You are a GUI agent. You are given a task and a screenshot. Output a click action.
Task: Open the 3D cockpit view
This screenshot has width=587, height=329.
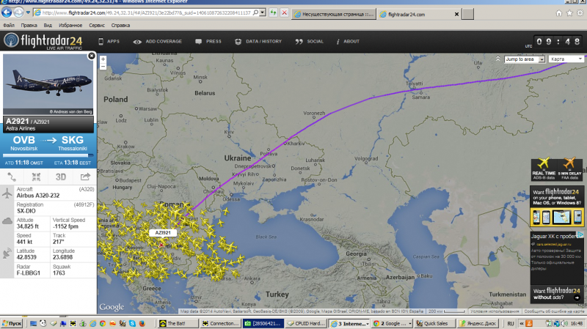click(61, 177)
